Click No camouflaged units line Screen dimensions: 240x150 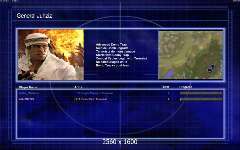(111, 62)
